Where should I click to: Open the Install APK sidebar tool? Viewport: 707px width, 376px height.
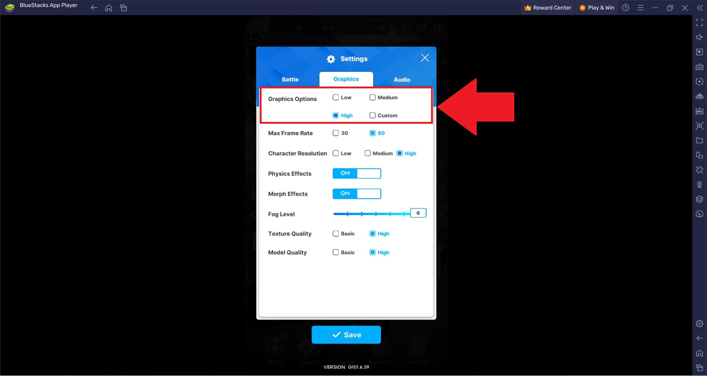tap(699, 111)
